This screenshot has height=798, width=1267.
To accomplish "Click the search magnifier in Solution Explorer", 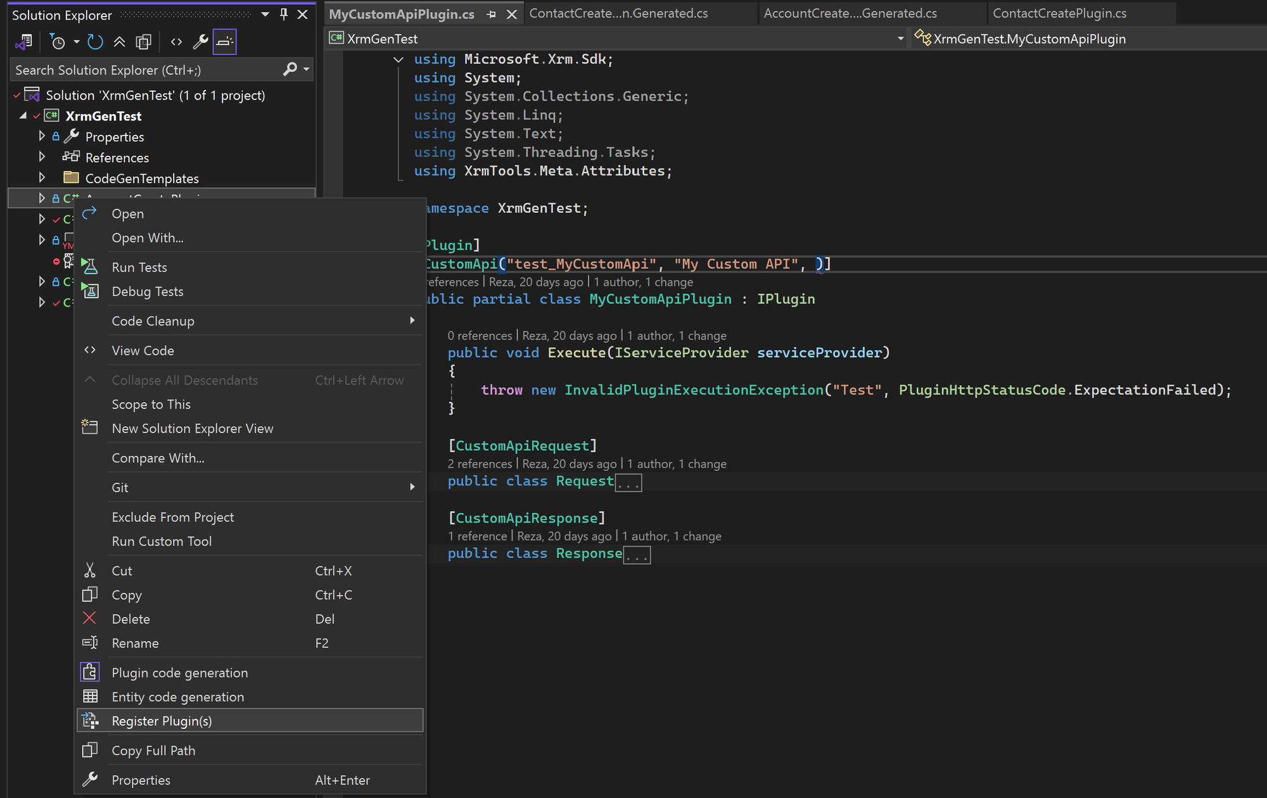I will 289,69.
